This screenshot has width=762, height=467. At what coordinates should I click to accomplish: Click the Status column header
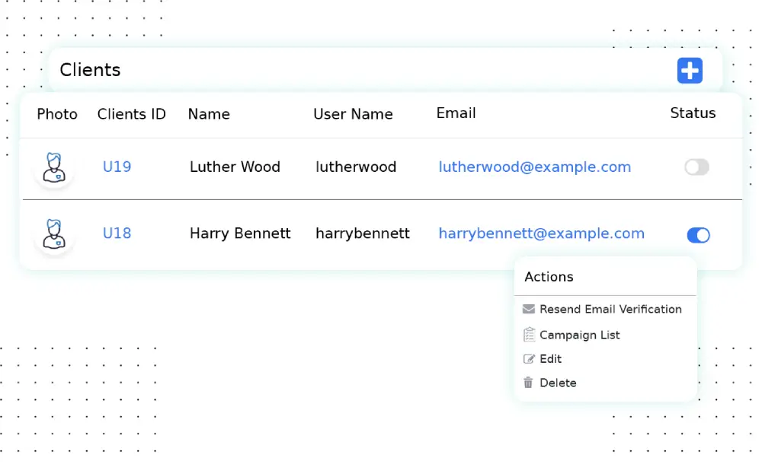pyautogui.click(x=693, y=113)
